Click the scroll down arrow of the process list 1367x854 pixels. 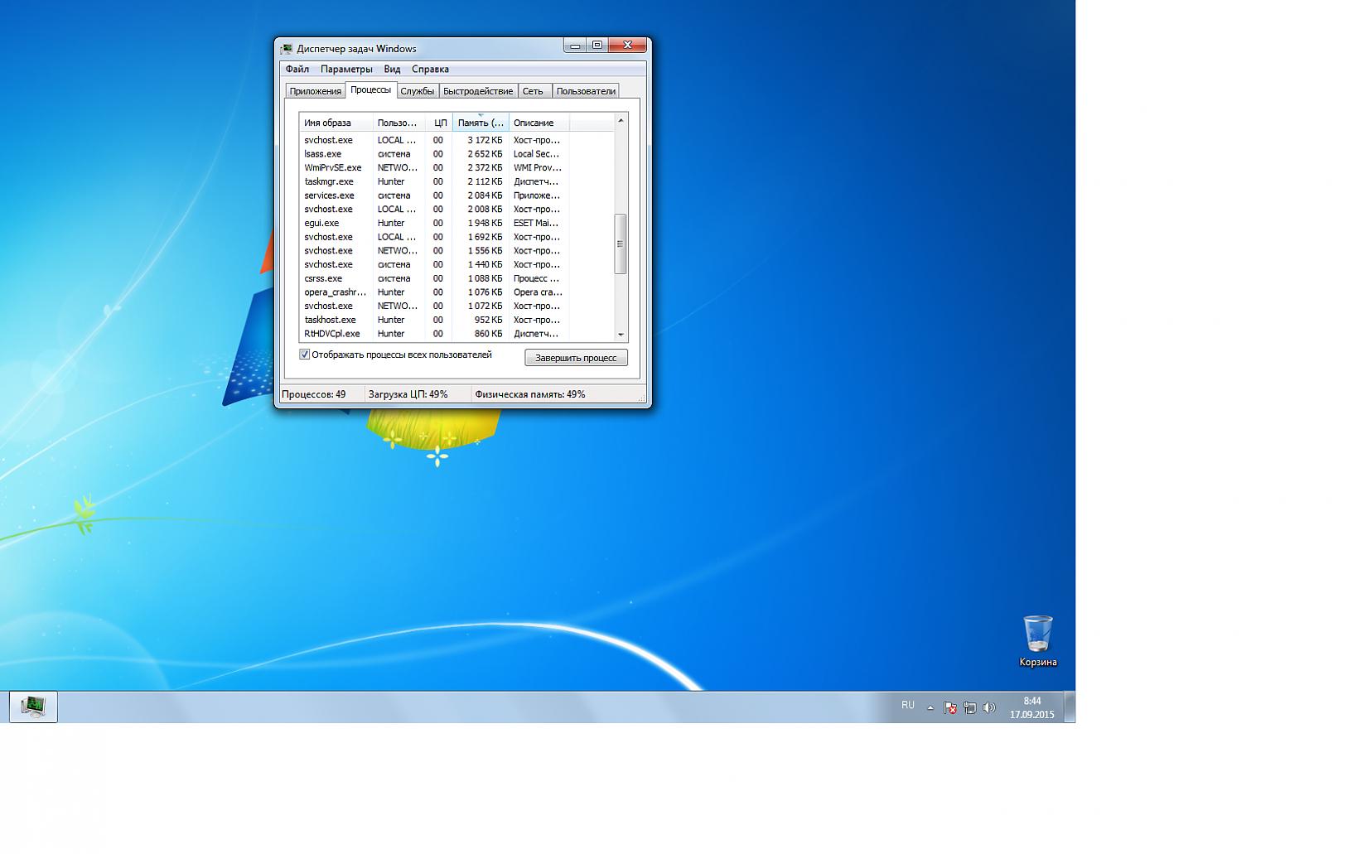[621, 335]
